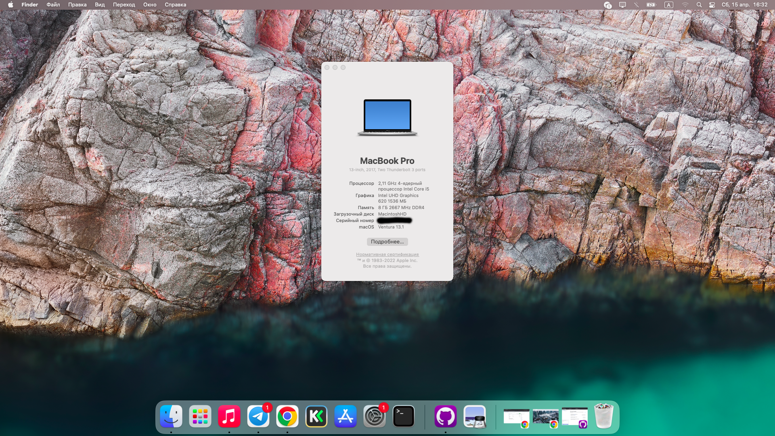Open the Finder menu

pyautogui.click(x=29, y=5)
